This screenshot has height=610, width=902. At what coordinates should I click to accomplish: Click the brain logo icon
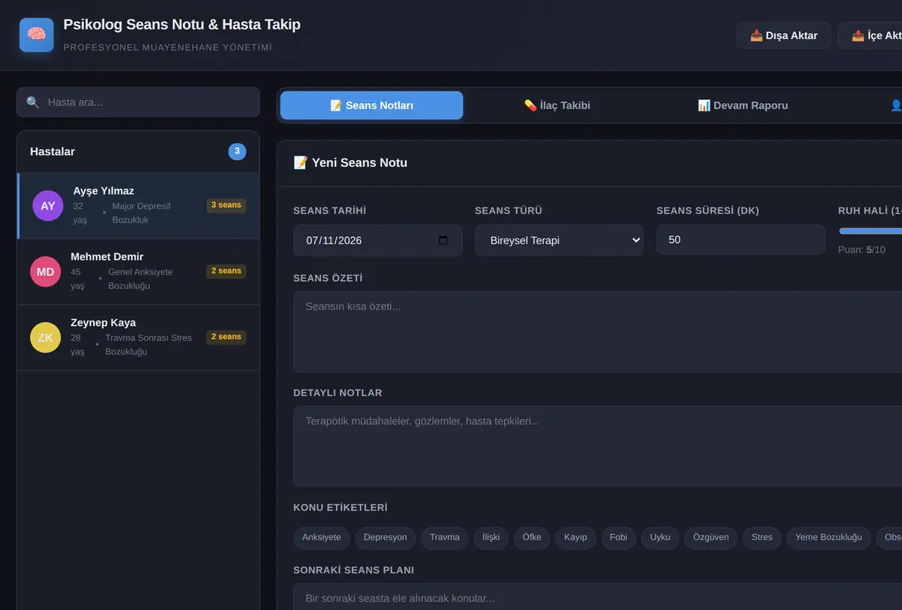(x=37, y=35)
